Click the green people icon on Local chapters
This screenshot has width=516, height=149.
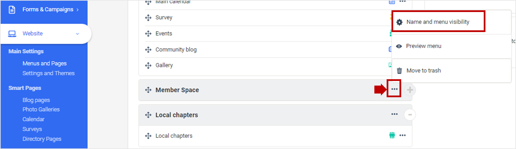(x=392, y=135)
